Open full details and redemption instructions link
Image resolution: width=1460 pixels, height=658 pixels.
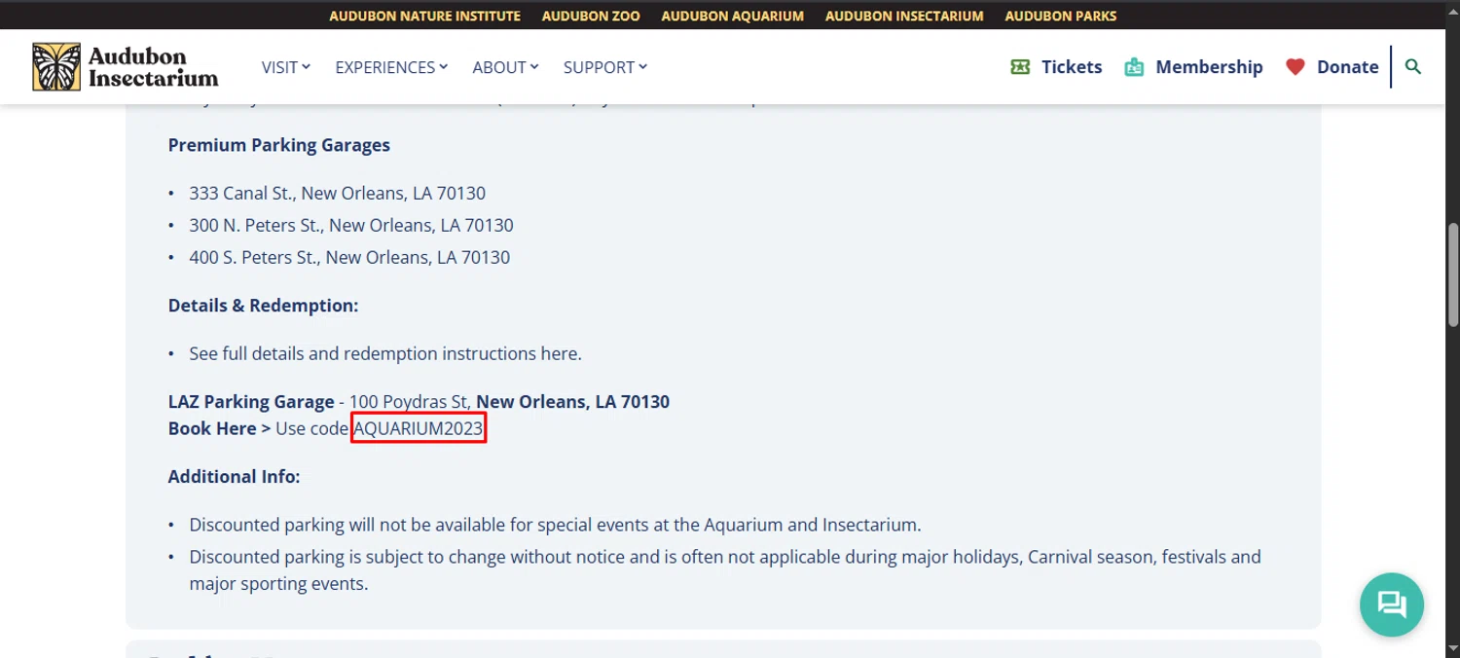[x=385, y=353]
